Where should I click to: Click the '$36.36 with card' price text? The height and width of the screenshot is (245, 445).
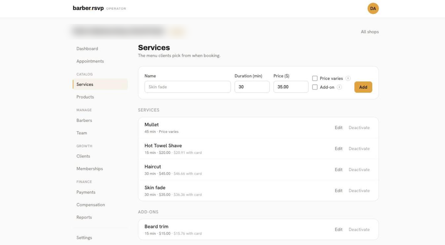188,195
